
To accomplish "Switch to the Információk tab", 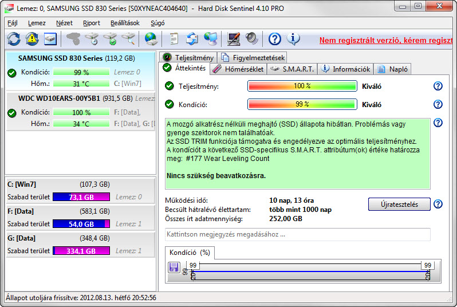I will [x=345, y=69].
